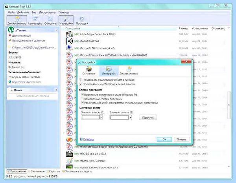Enable Компактный список программ checkbox
236x183 pixels.
click(82, 99)
